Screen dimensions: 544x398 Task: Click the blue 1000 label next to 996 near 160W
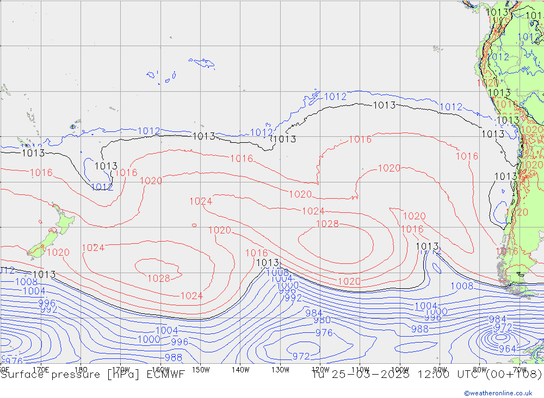(149, 339)
